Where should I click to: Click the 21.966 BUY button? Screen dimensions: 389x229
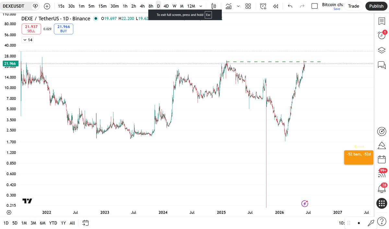coord(64,29)
